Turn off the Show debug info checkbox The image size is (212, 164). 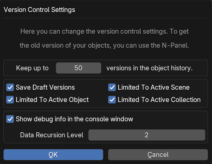pos(10,119)
